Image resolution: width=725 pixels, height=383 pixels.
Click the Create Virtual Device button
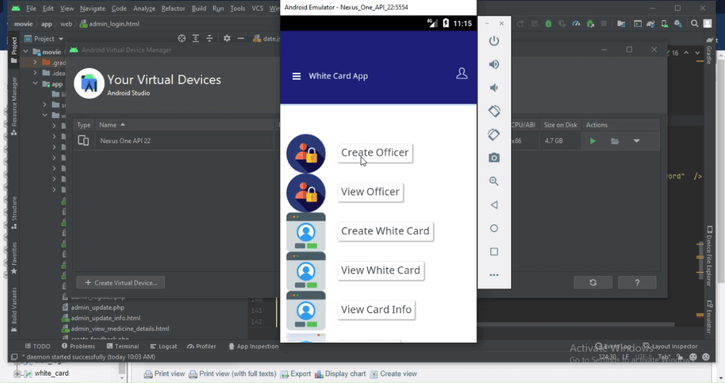point(121,282)
